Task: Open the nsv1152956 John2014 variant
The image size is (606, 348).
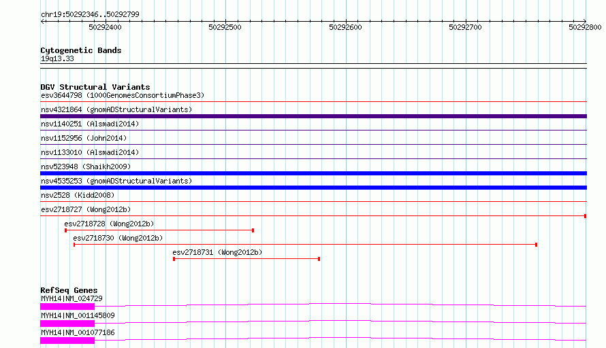Action: (x=84, y=138)
